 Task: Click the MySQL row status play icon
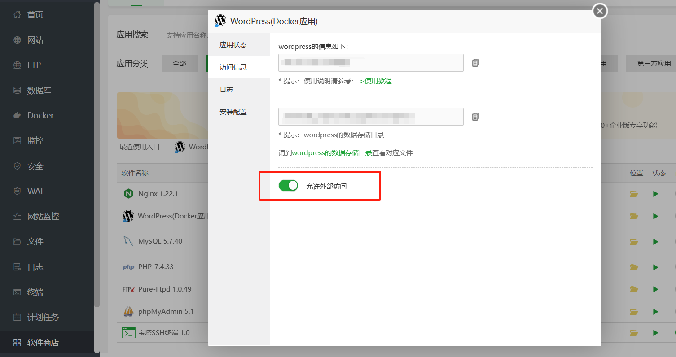click(x=656, y=242)
